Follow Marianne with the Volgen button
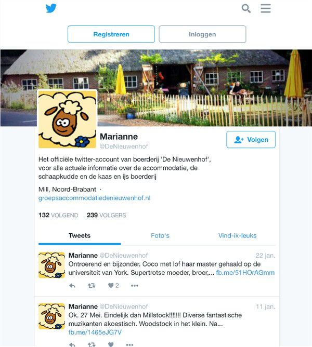This screenshot has width=312, height=347. coord(251,139)
